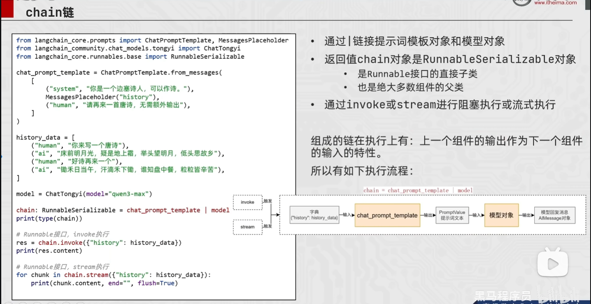Viewport: 591px width, 304px height.
Task: Click the "床前明月光" ai reply line
Action: point(128,153)
